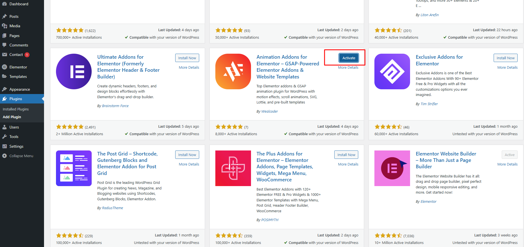Image resolution: width=524 pixels, height=247 pixels.
Task: Click the Contact envelope icon
Action: coord(4,55)
